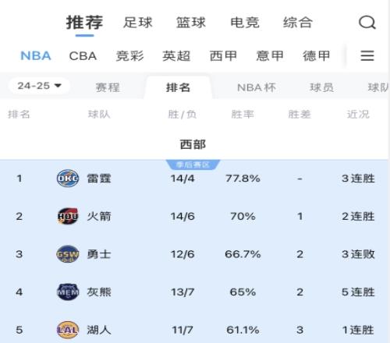
Task: Tap the Houston Rockets team logo
Action: click(68, 216)
